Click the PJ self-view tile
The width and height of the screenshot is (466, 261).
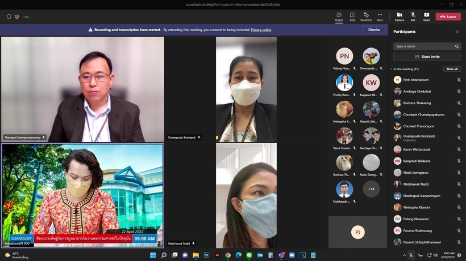[358, 232]
